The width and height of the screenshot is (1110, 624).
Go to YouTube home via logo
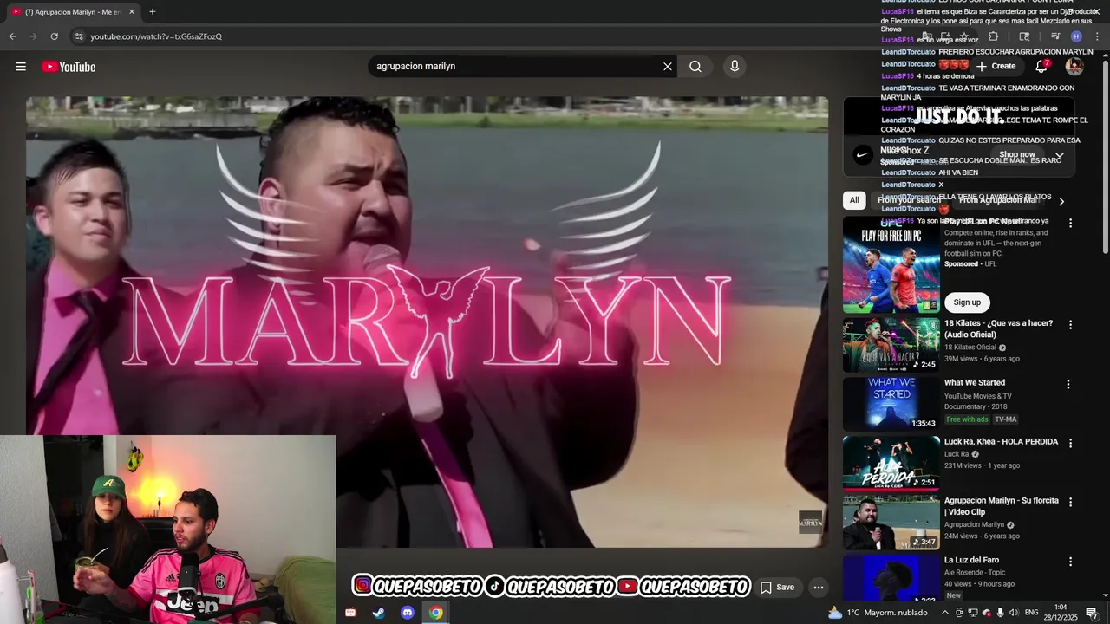pyautogui.click(x=69, y=67)
